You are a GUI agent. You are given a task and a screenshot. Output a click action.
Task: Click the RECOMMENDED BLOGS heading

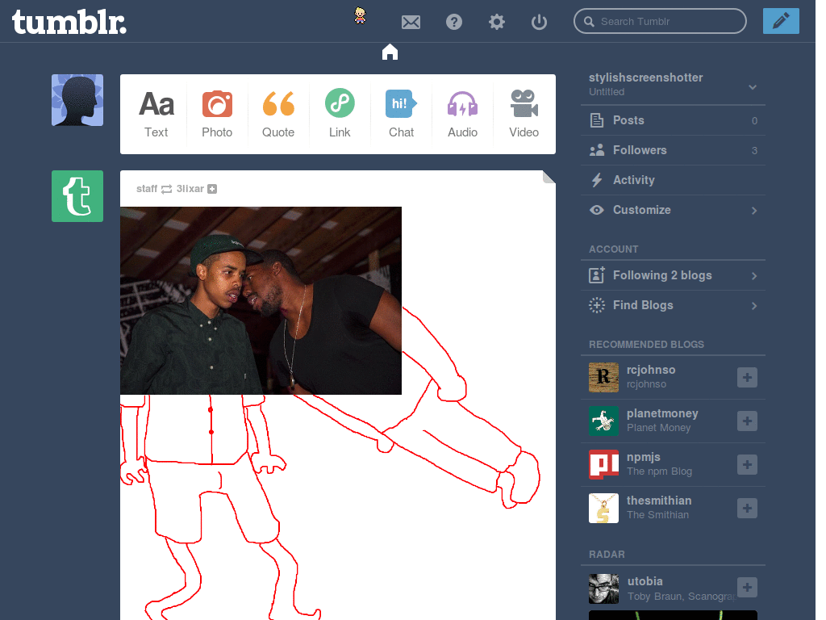point(646,344)
